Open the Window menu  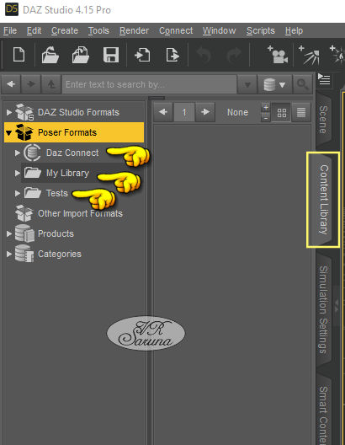[x=220, y=30]
